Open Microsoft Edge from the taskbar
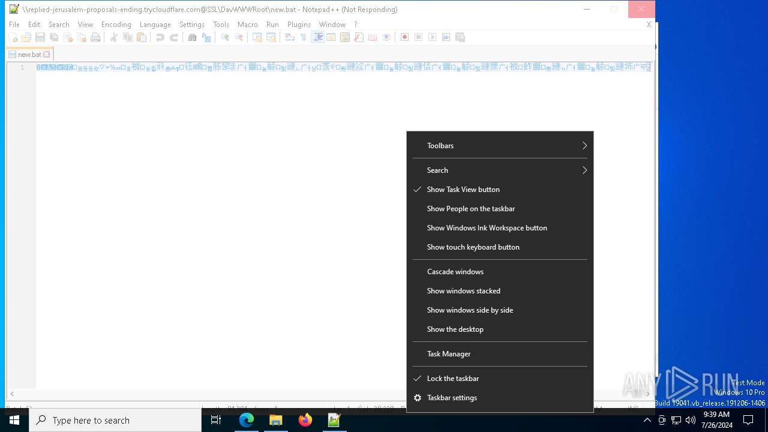 pyautogui.click(x=247, y=420)
